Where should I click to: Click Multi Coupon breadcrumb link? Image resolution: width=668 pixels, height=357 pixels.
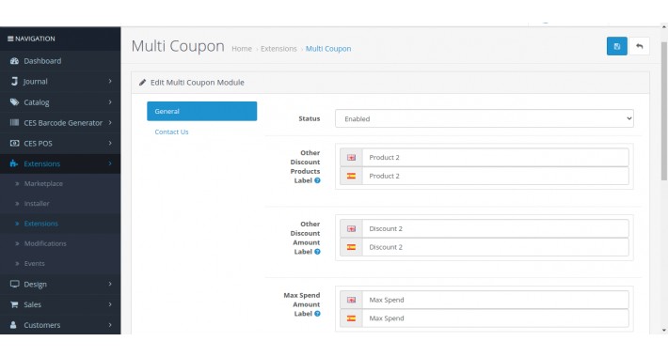pyautogui.click(x=328, y=49)
